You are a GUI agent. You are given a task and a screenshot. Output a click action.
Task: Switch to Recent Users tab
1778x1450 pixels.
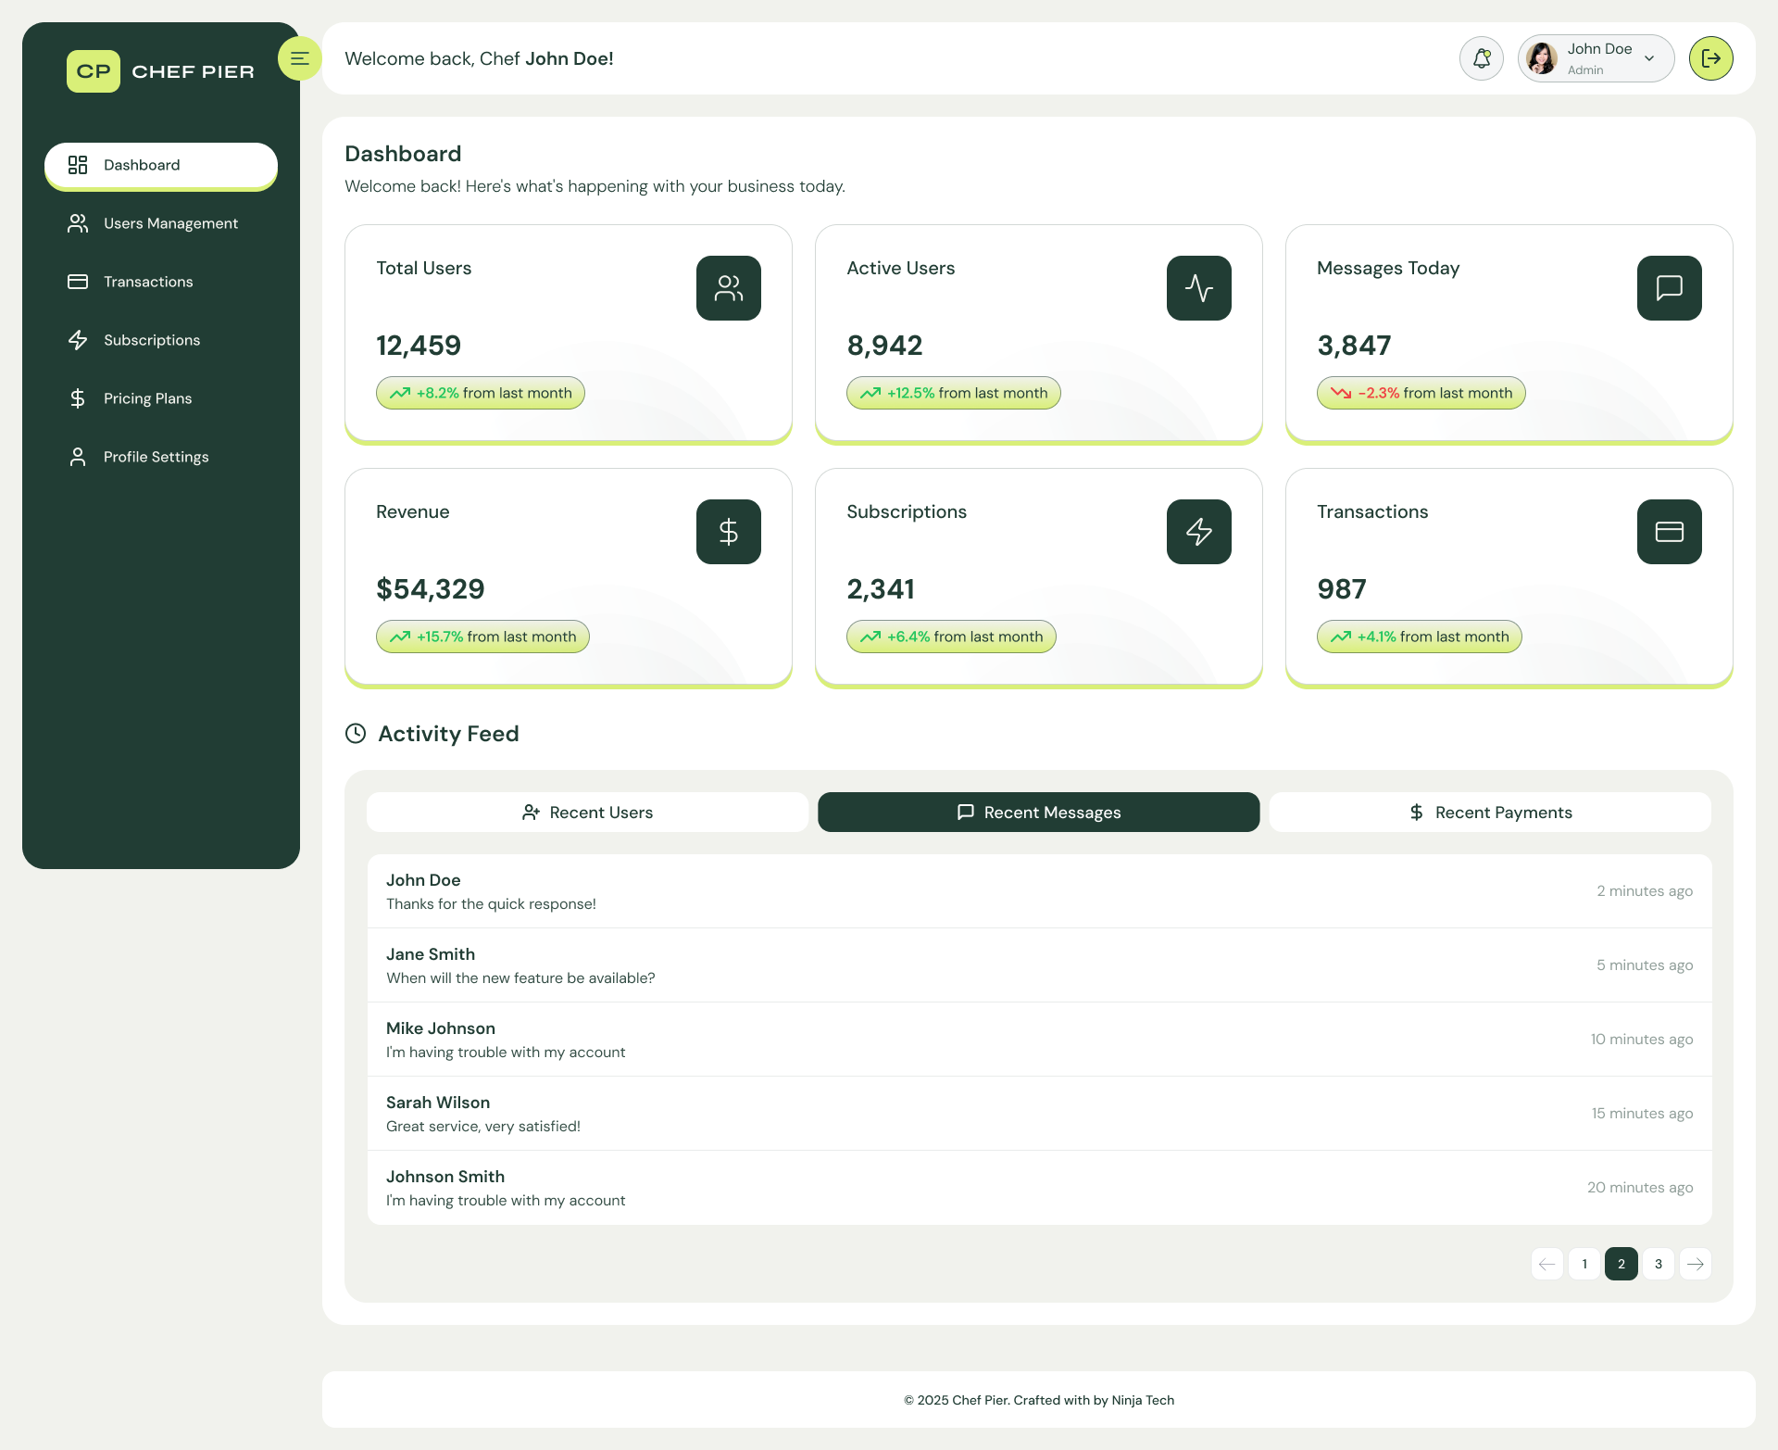(587, 813)
